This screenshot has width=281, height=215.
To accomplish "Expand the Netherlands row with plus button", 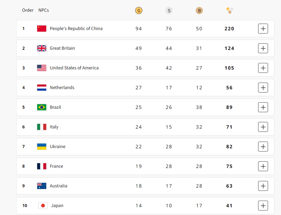I will click(x=263, y=88).
